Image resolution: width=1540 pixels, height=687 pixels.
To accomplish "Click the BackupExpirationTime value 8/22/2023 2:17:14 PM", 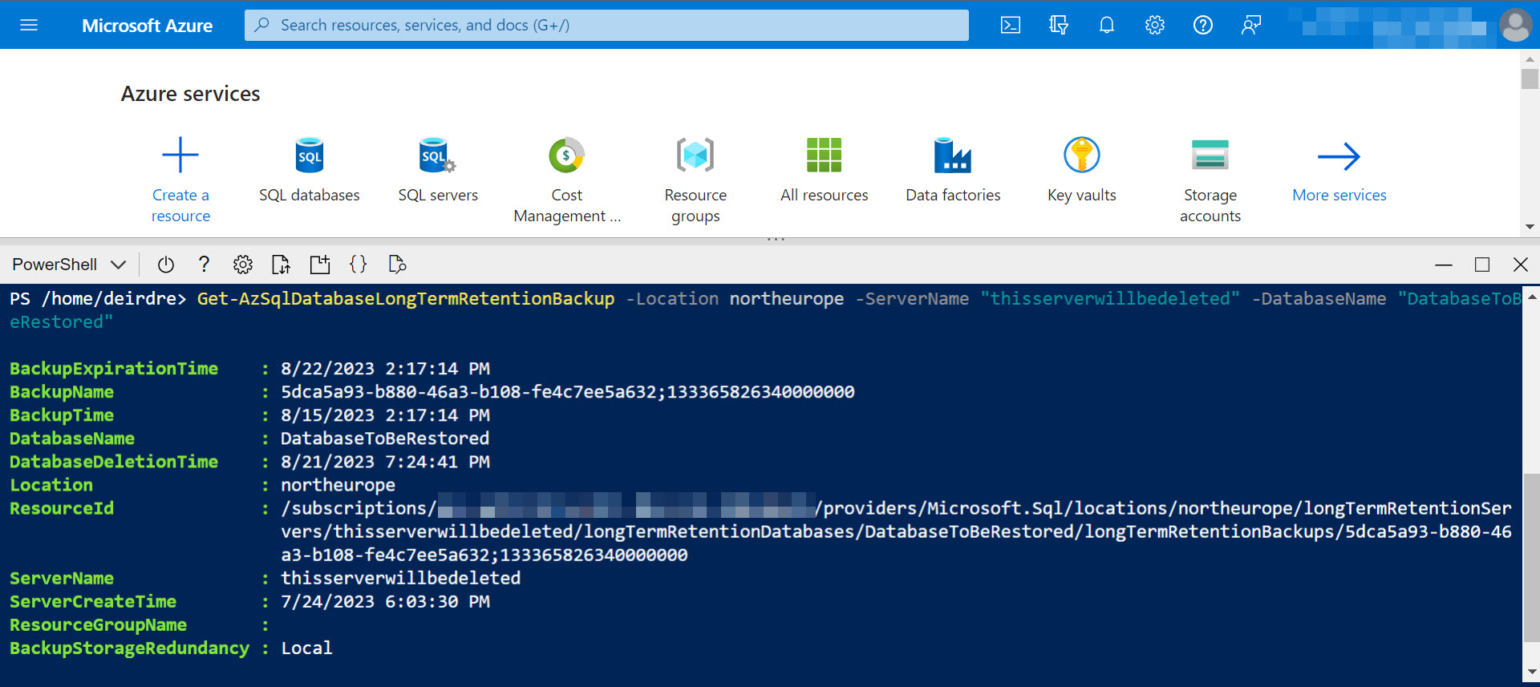I will 385,369.
